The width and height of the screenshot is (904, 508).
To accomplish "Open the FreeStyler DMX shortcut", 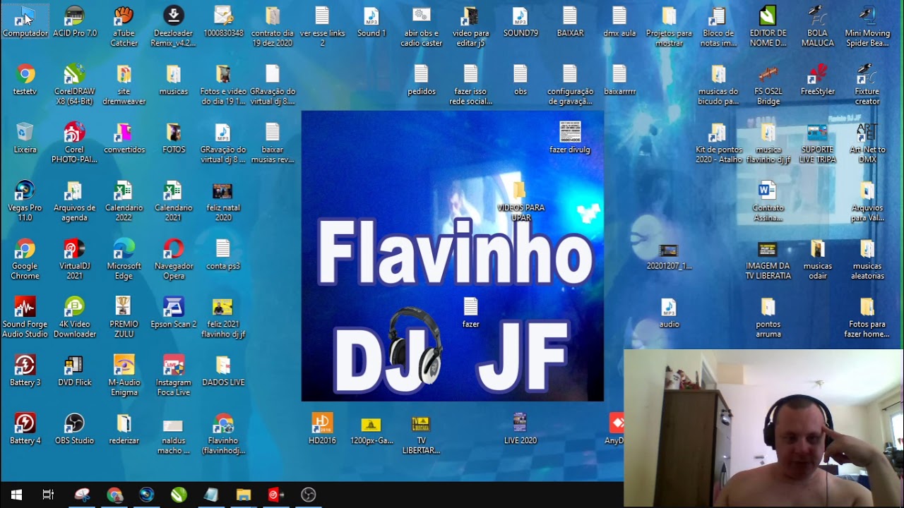I will tap(817, 79).
